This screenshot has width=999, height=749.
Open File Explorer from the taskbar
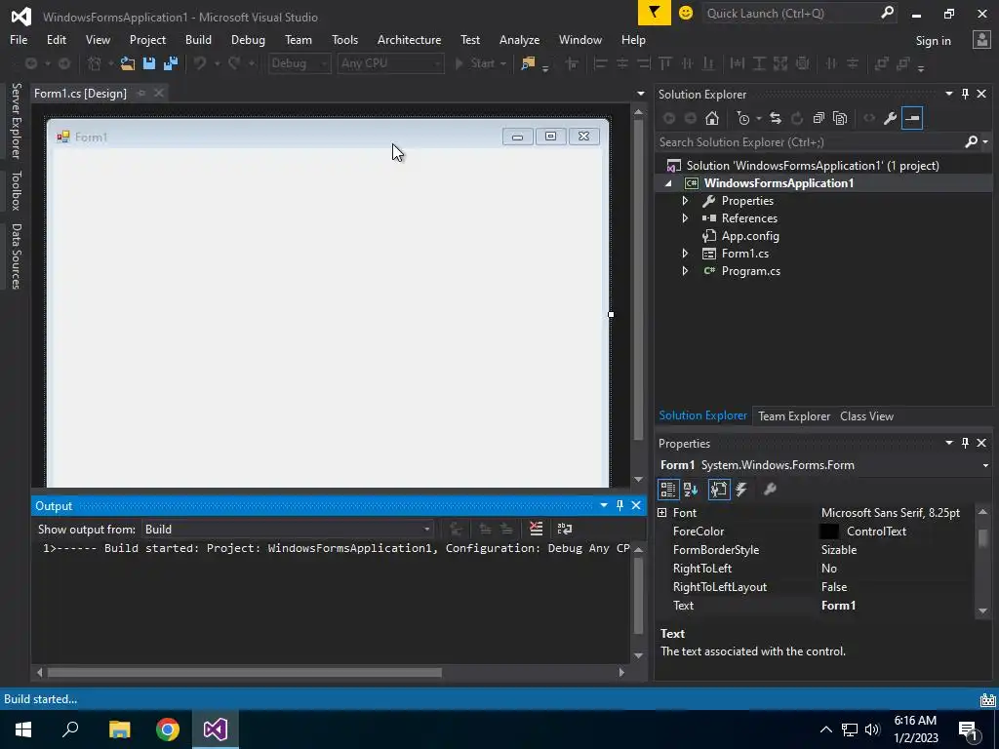click(120, 729)
